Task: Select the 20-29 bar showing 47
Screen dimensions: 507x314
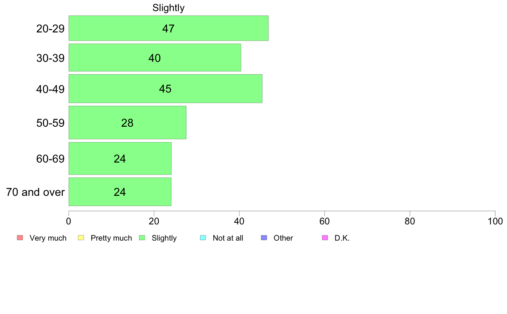Action: click(x=169, y=28)
